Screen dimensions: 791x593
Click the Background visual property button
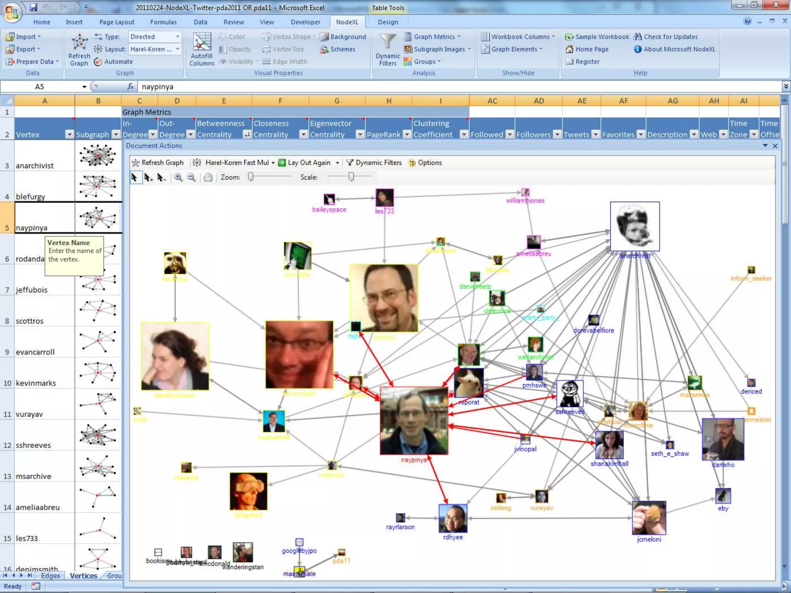coord(343,37)
